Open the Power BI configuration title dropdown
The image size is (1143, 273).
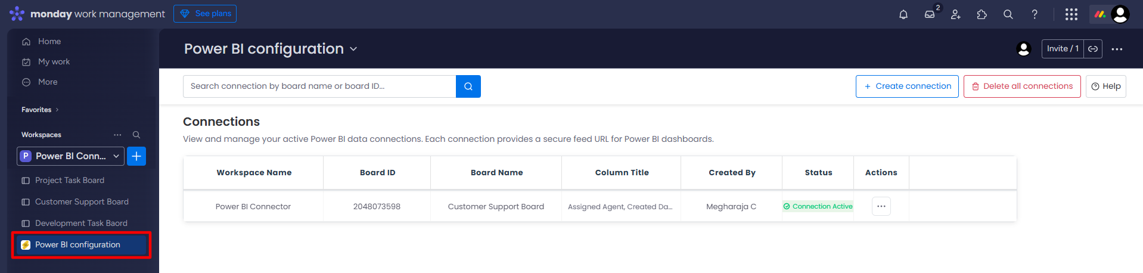pyautogui.click(x=353, y=49)
